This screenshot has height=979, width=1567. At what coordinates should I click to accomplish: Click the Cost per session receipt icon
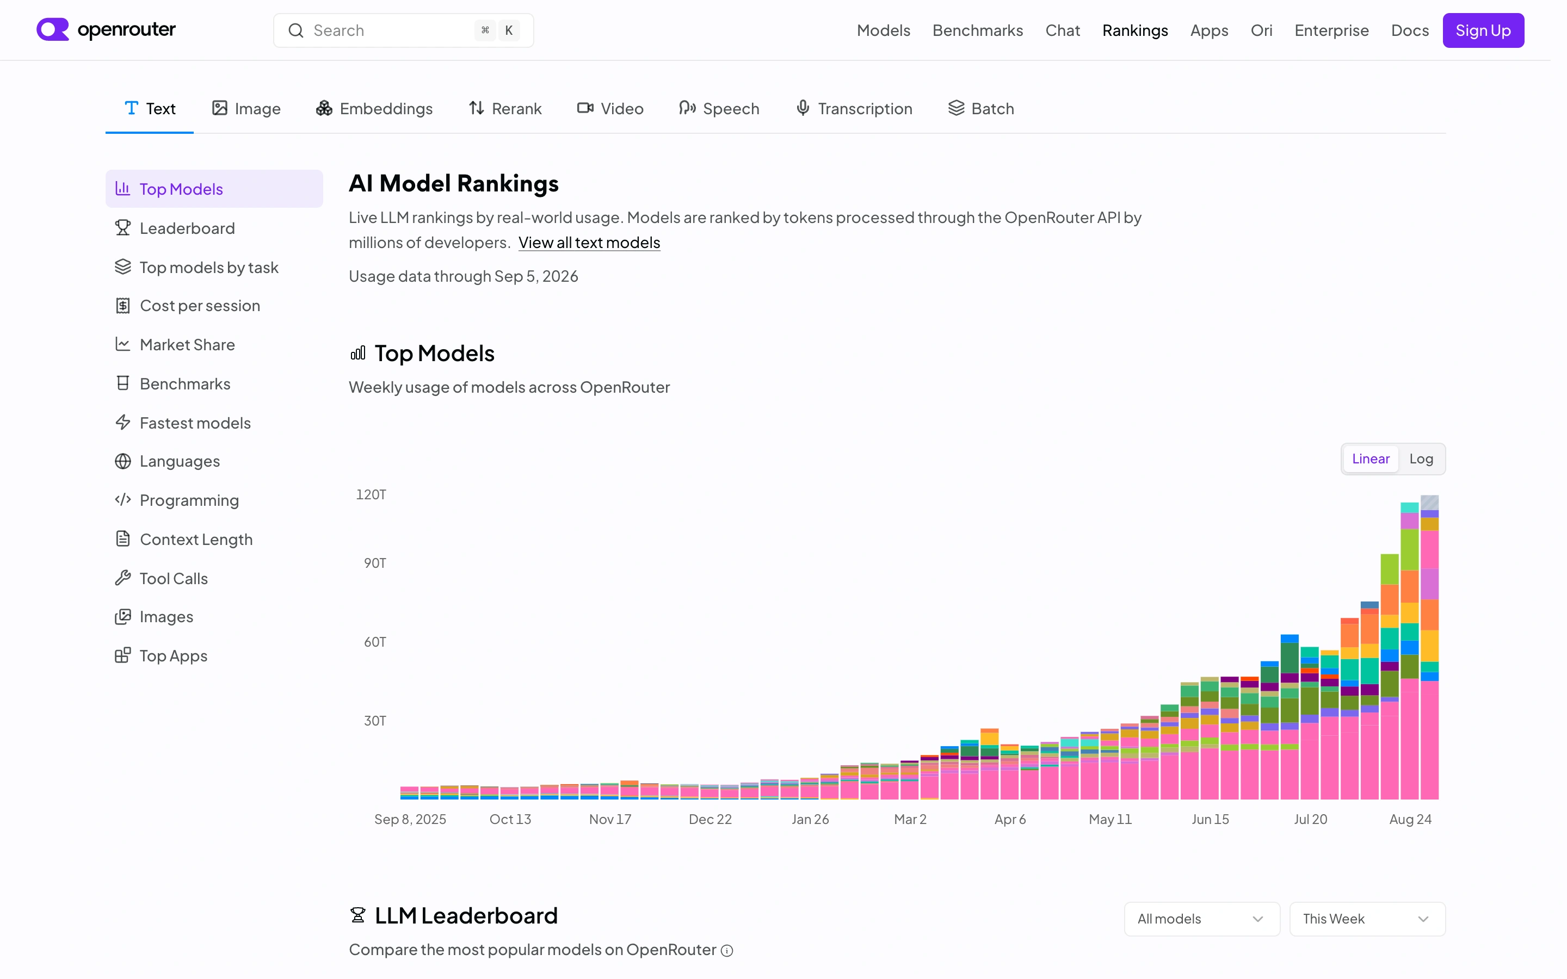[x=123, y=306]
